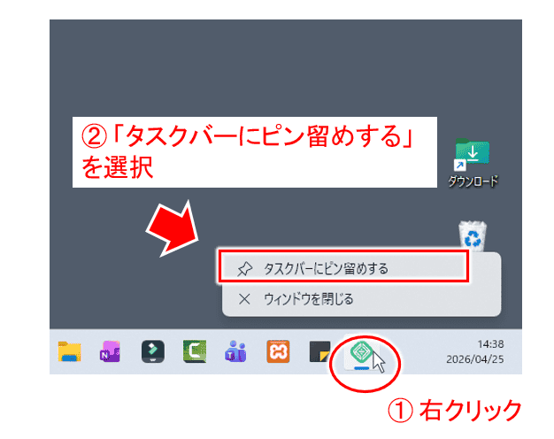The height and width of the screenshot is (439, 554).
Task: Click the running green diamond app icon
Action: click(x=361, y=353)
